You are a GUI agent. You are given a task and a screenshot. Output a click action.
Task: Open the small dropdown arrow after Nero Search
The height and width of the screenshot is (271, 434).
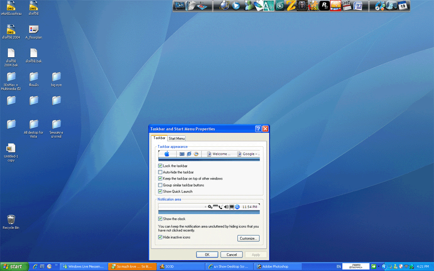378,267
